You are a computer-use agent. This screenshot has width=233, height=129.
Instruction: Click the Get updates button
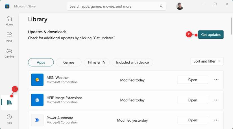point(211,35)
